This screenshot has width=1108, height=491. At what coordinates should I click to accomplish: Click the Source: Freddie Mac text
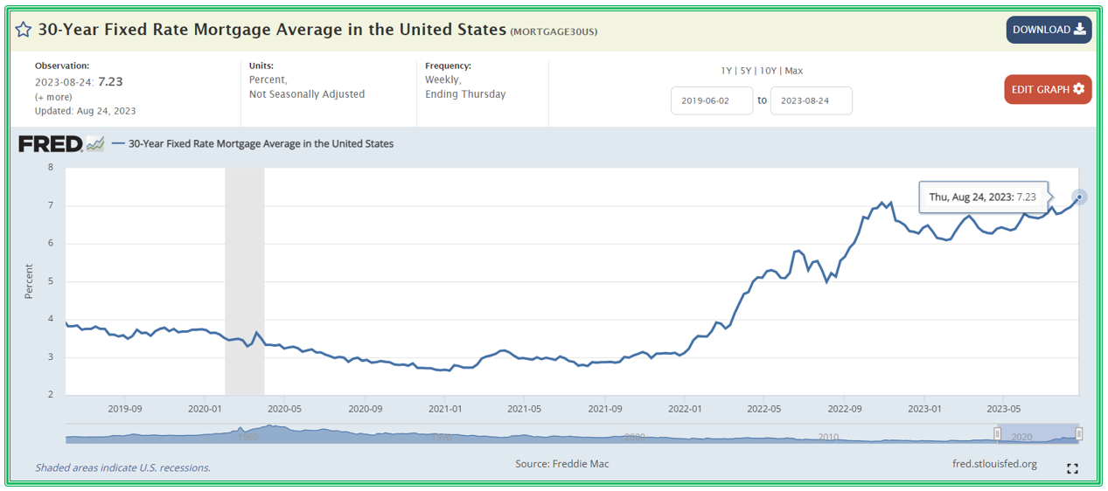562,464
